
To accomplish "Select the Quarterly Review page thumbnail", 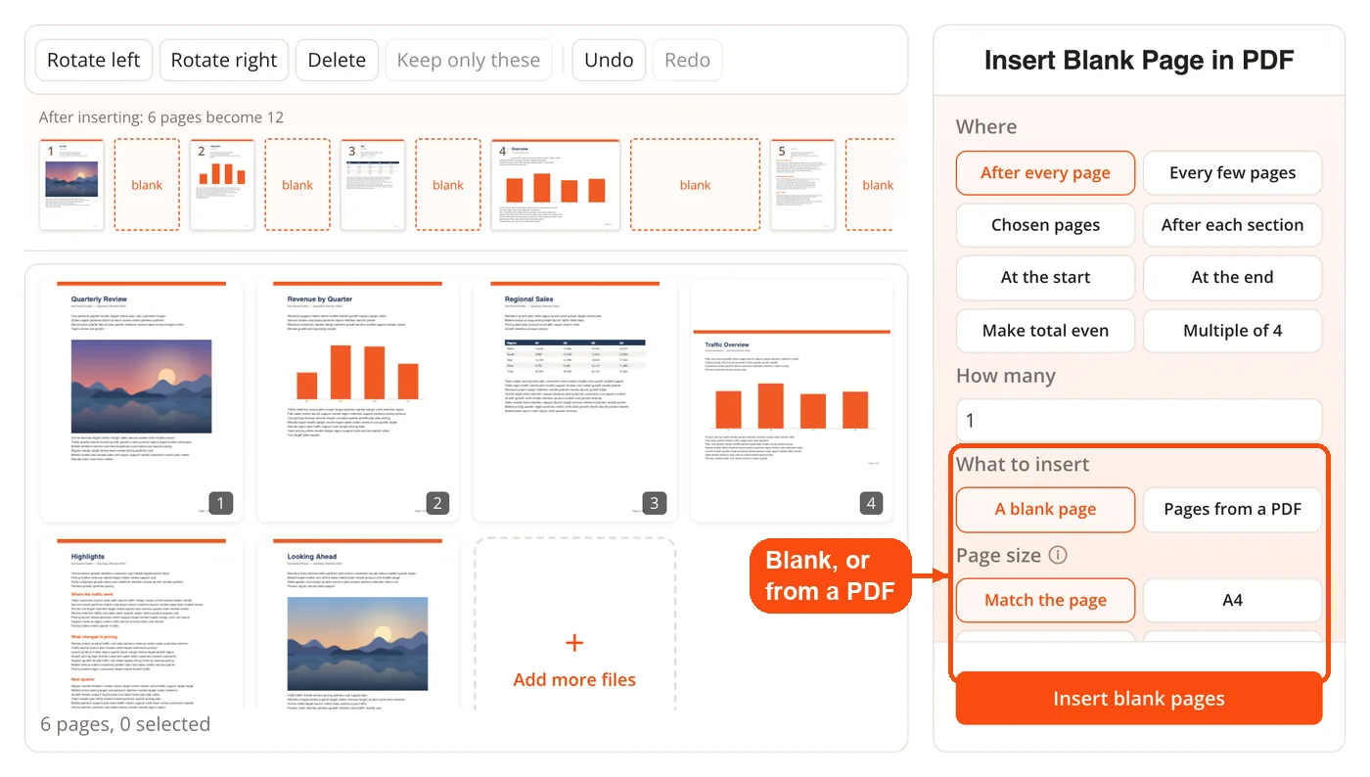I will click(141, 401).
